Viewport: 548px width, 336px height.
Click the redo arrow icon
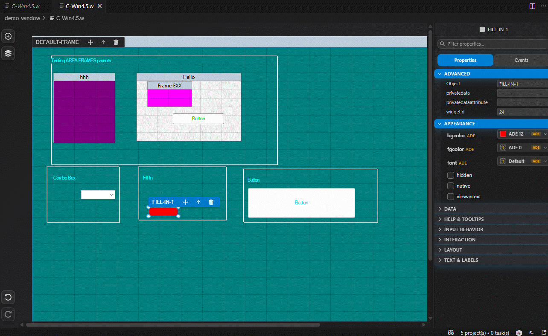click(x=8, y=314)
